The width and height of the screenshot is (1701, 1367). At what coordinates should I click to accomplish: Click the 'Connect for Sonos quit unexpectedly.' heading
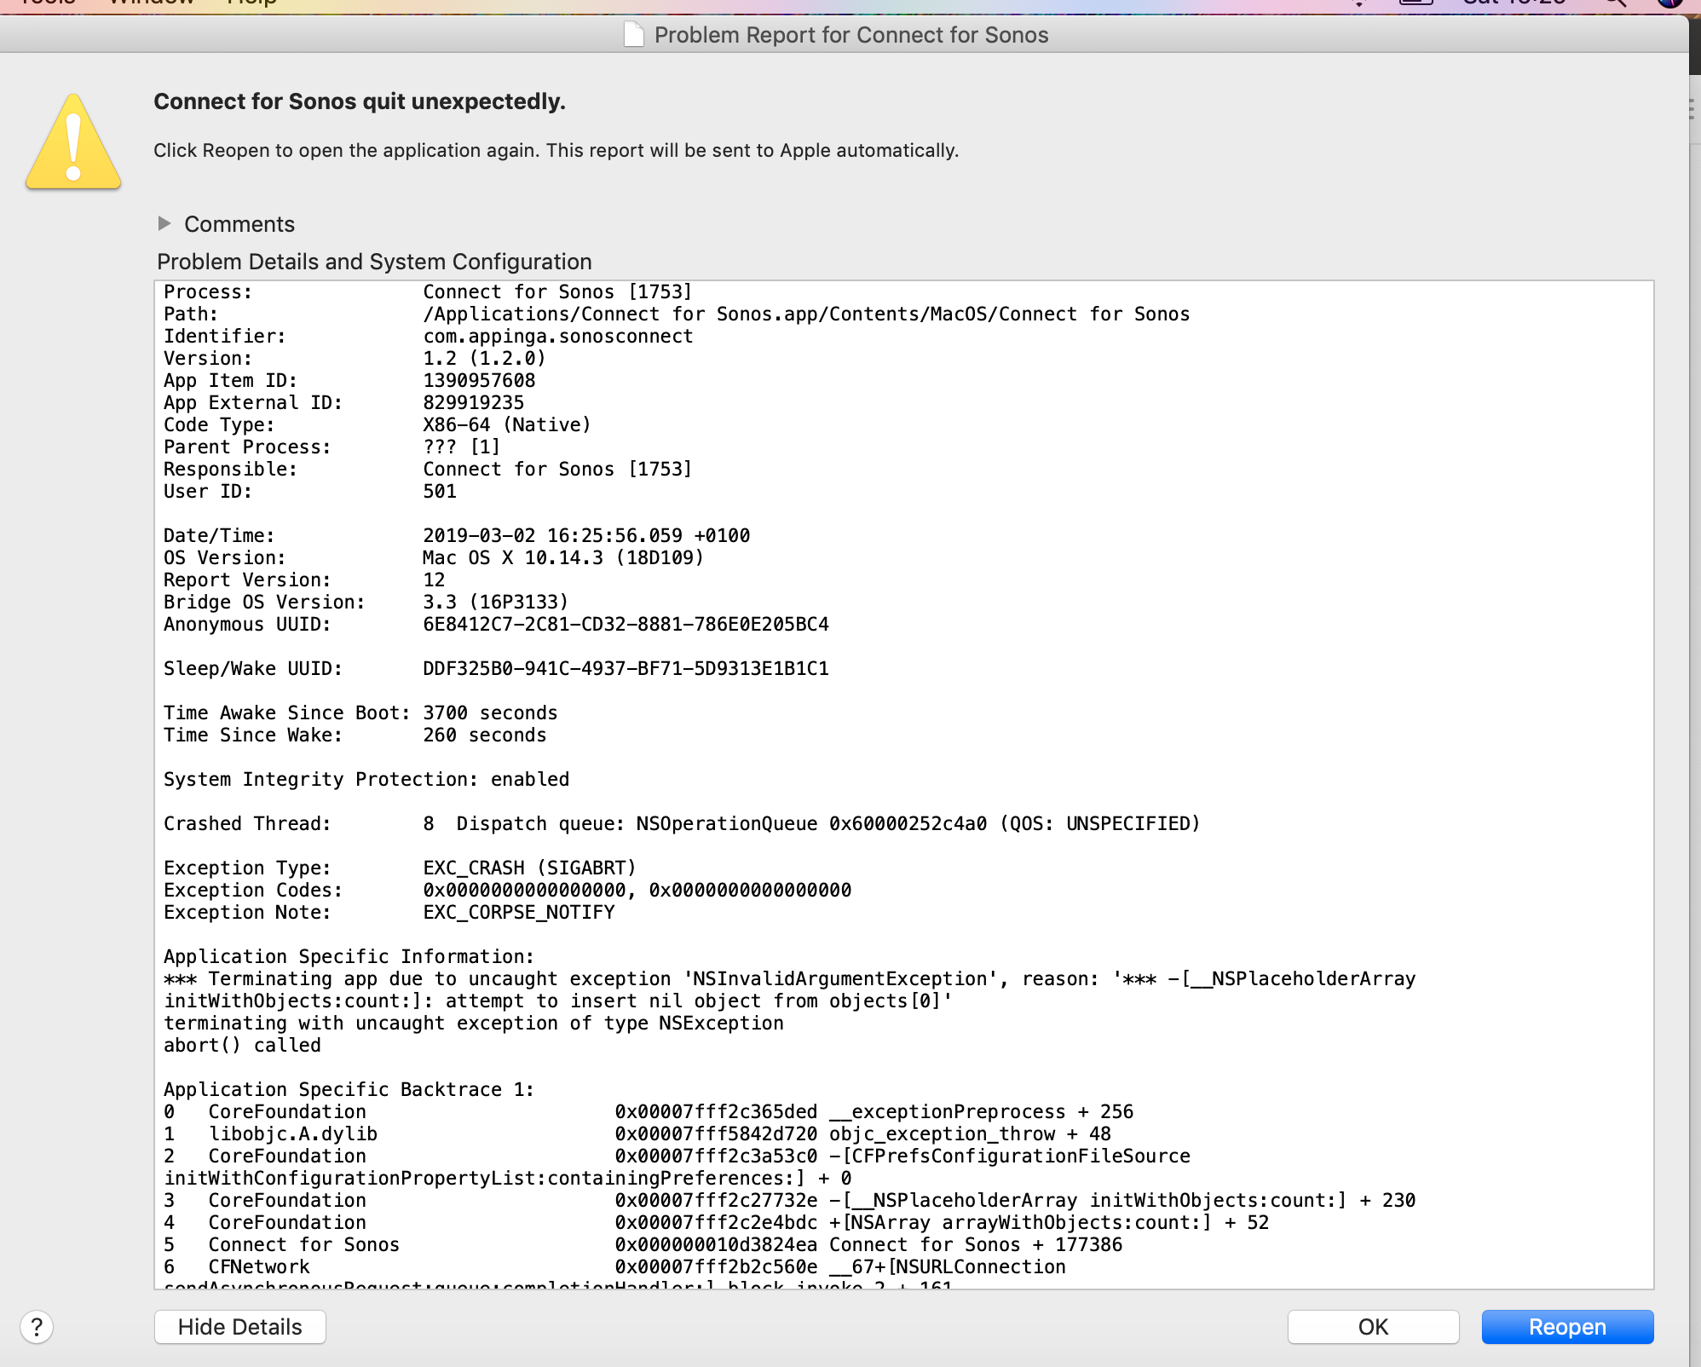point(360,101)
